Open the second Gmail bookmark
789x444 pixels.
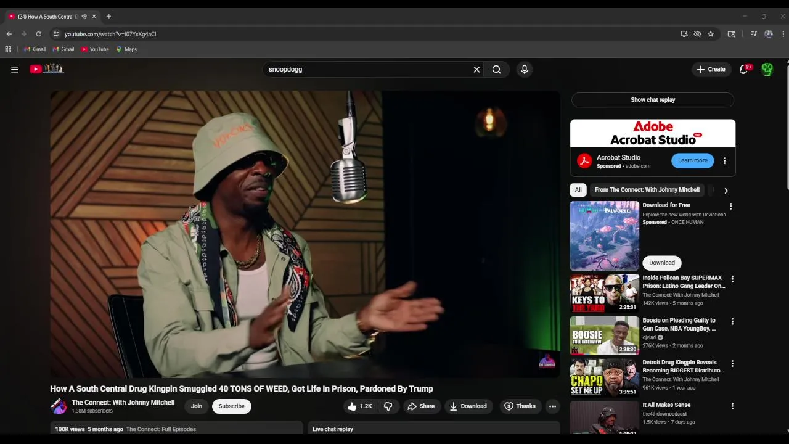tap(63, 49)
